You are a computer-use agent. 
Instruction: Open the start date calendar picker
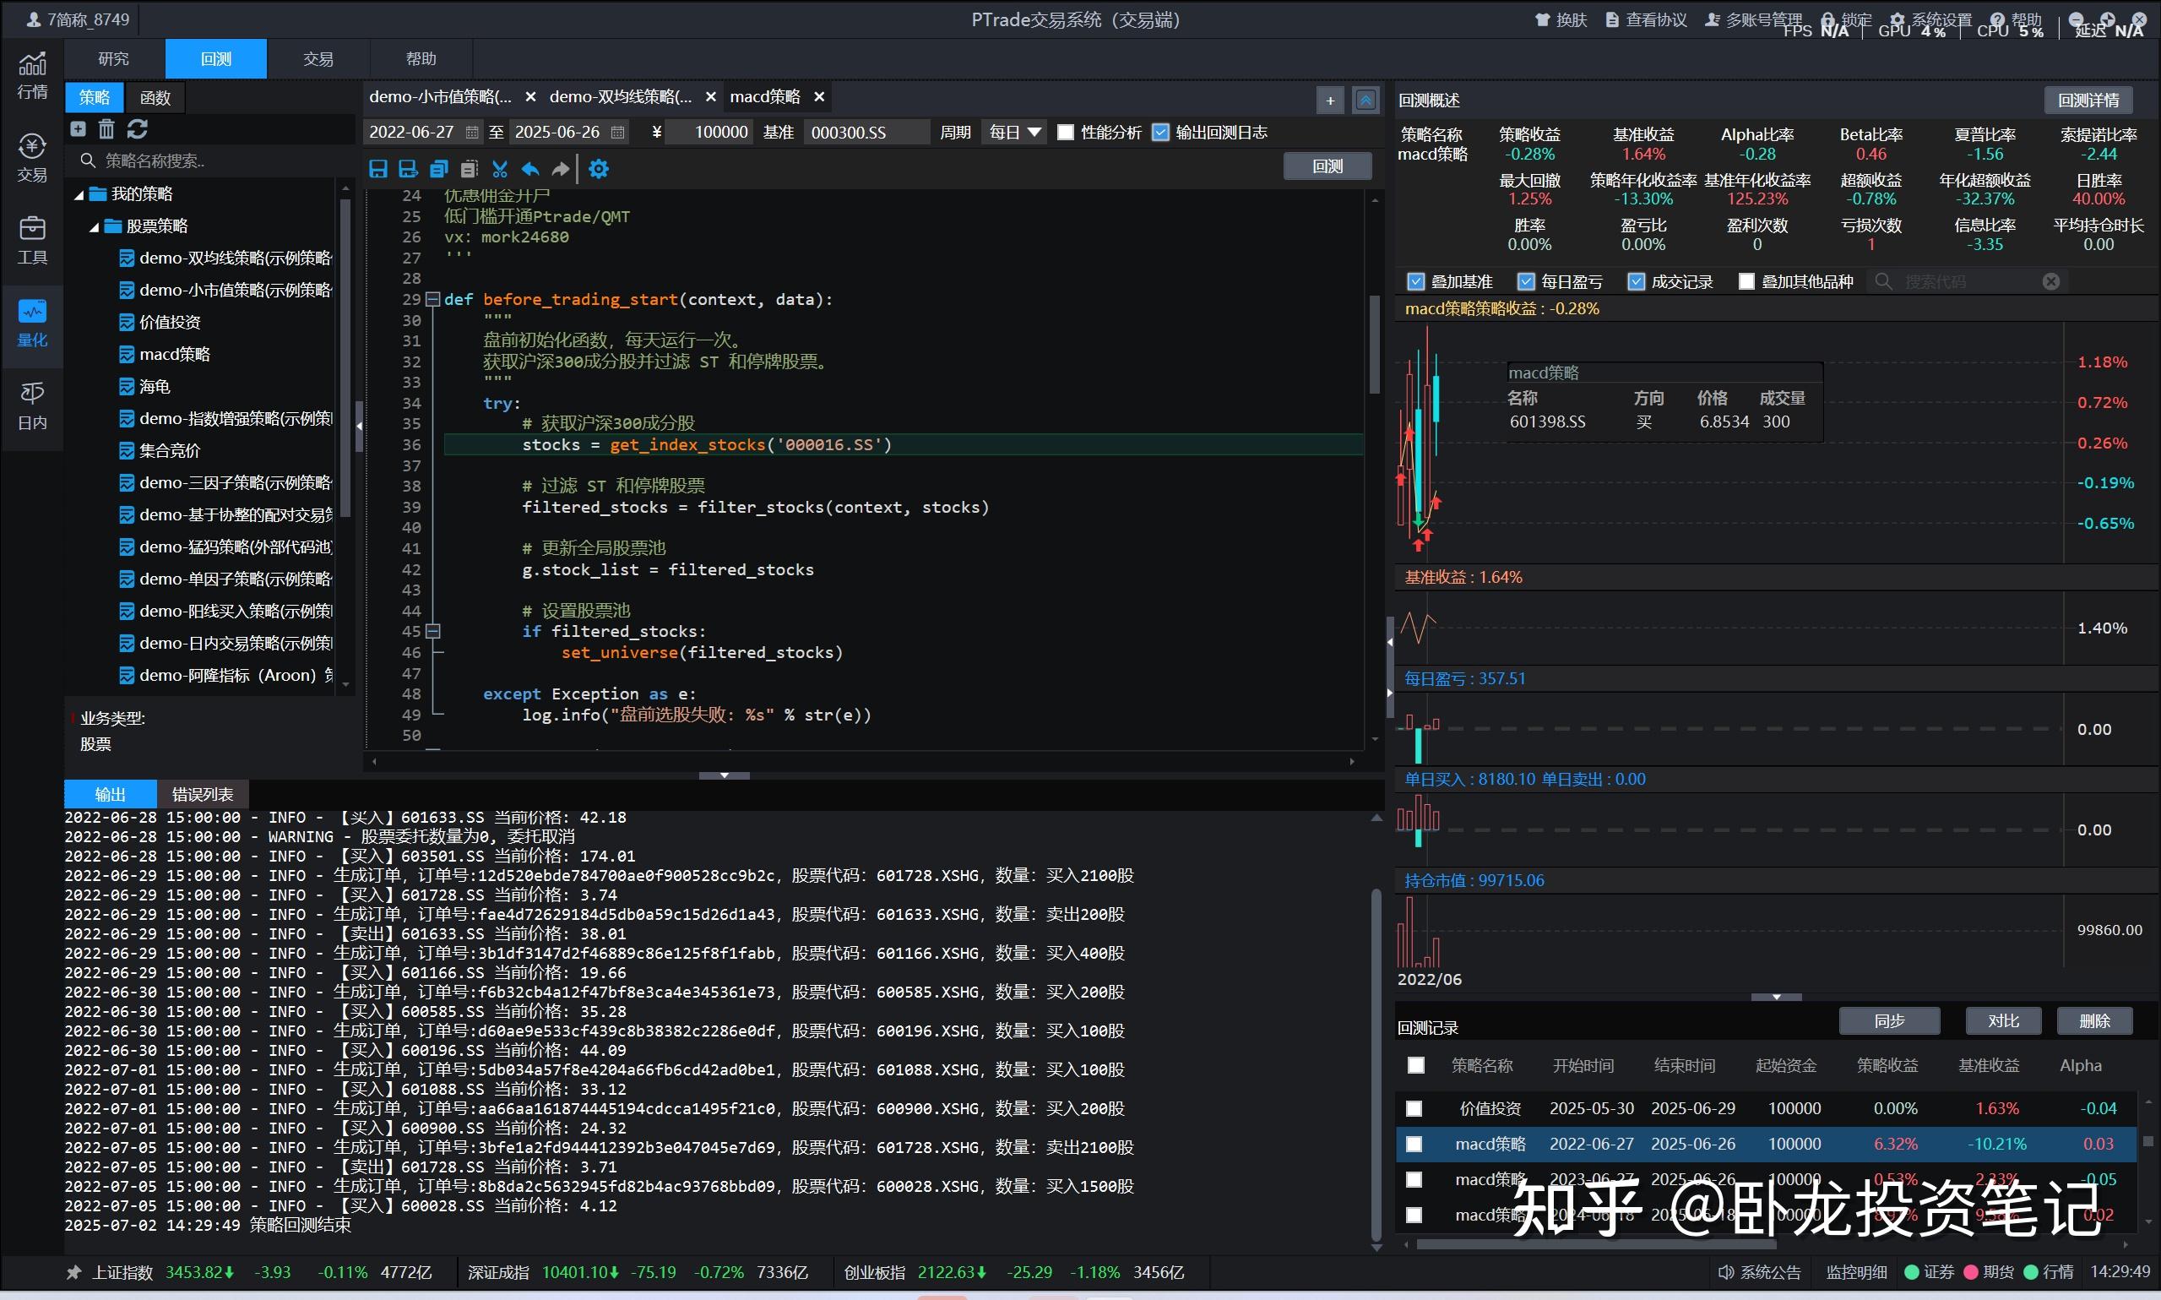pos(472,133)
